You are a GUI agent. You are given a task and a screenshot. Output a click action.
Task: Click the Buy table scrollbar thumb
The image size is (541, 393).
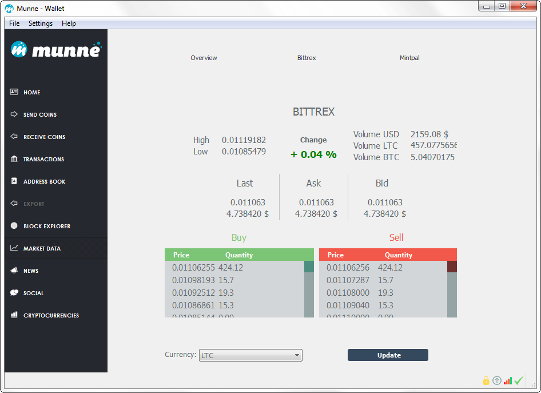pos(309,267)
